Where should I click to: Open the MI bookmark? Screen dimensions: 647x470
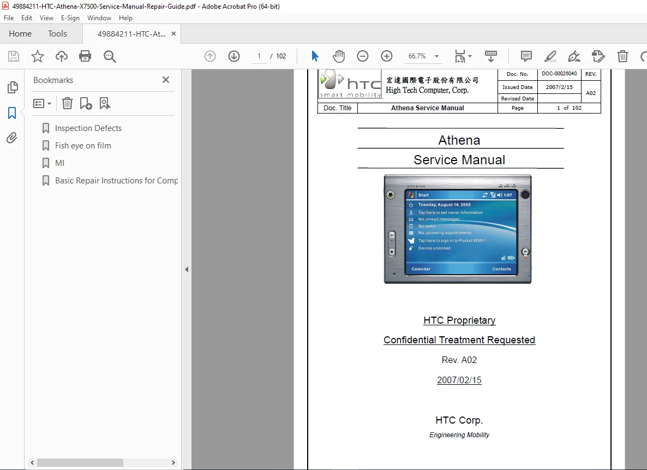click(60, 163)
